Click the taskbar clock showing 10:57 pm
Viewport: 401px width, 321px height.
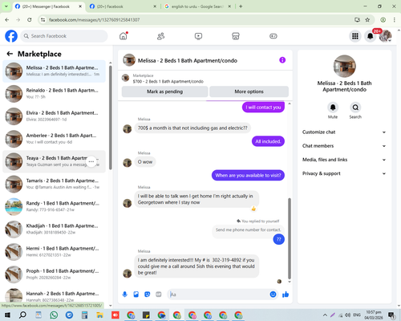click(x=374, y=315)
